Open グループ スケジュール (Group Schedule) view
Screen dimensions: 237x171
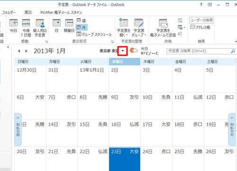click(x=94, y=34)
